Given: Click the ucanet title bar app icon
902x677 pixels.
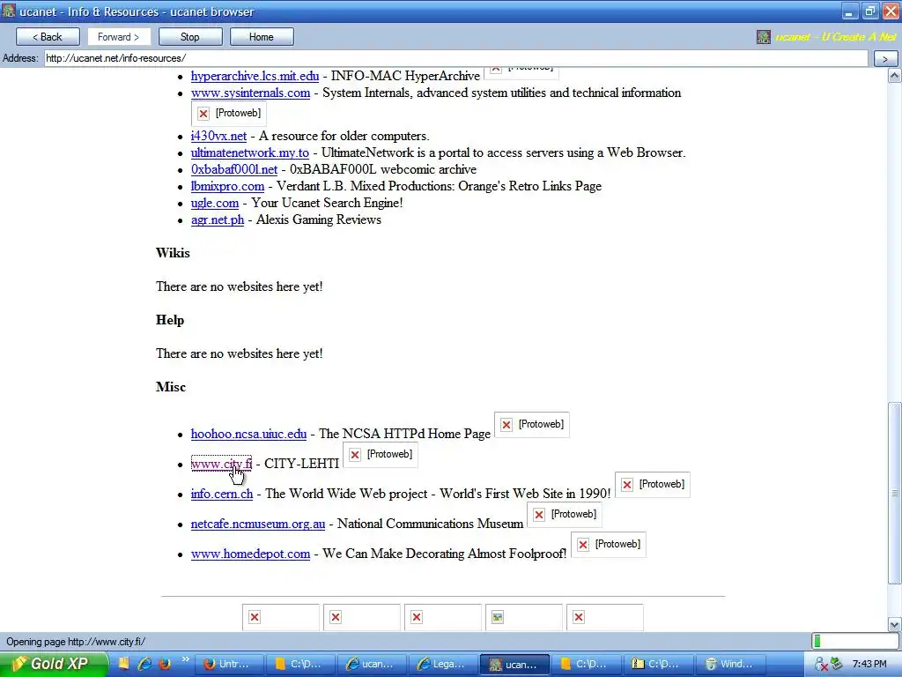Looking at the screenshot, I should coord(9,11).
